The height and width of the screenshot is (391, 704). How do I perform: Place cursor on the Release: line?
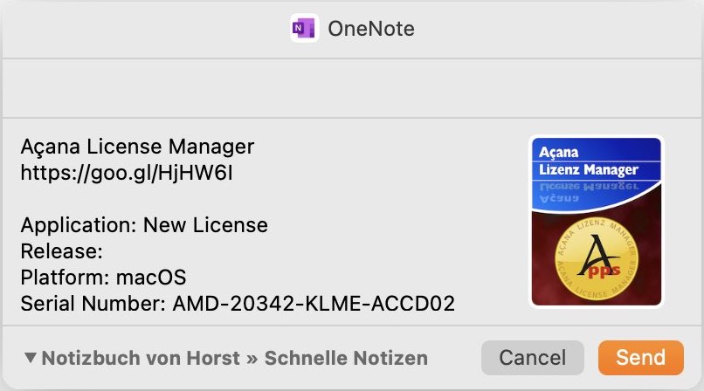click(62, 251)
